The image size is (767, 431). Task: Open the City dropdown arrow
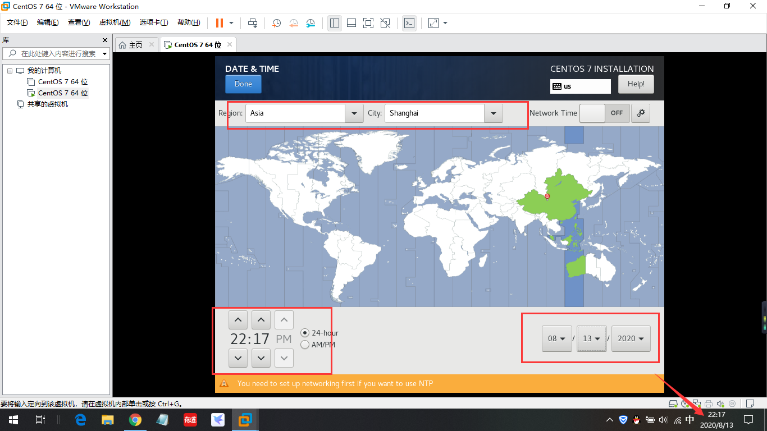[493, 113]
